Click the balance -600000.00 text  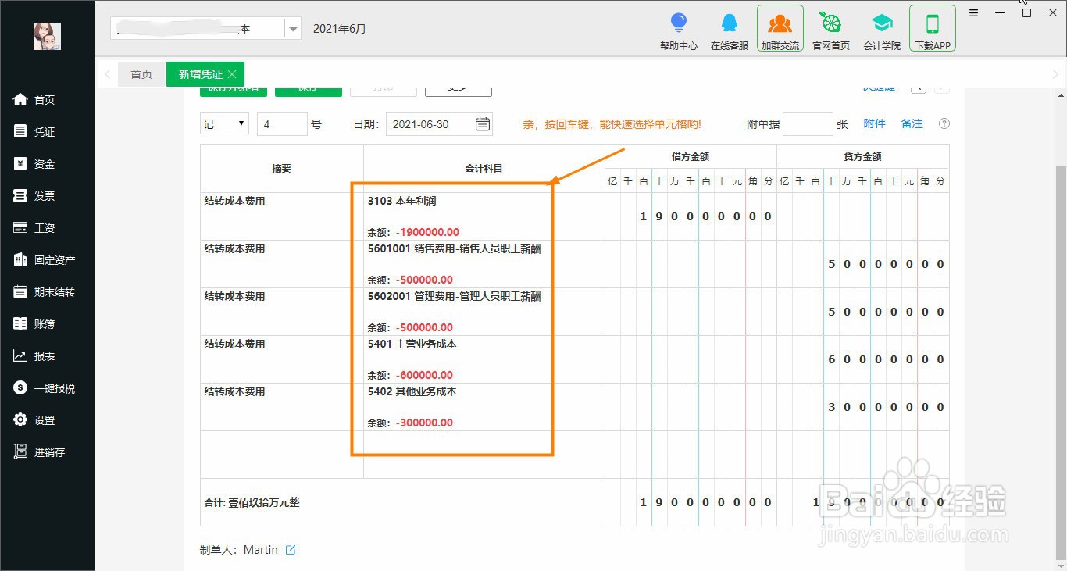tap(424, 375)
